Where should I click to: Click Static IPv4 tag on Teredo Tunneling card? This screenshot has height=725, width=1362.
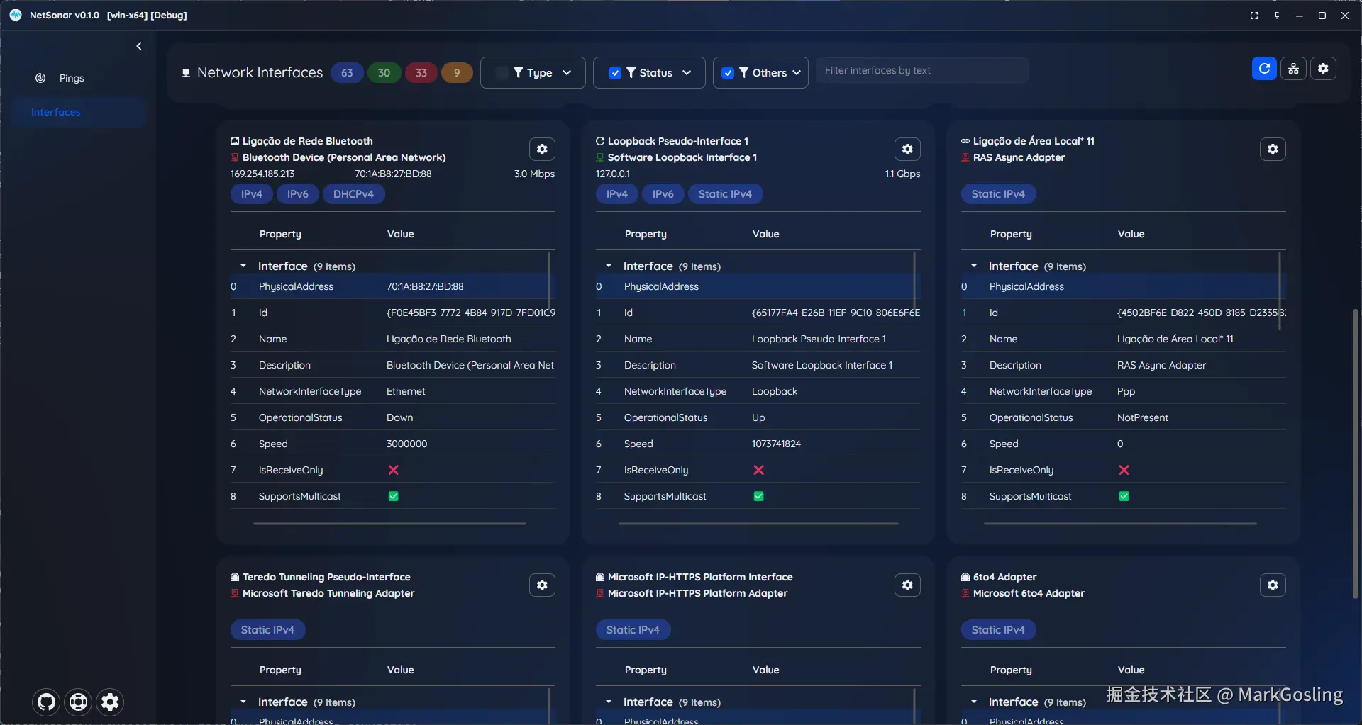click(267, 630)
